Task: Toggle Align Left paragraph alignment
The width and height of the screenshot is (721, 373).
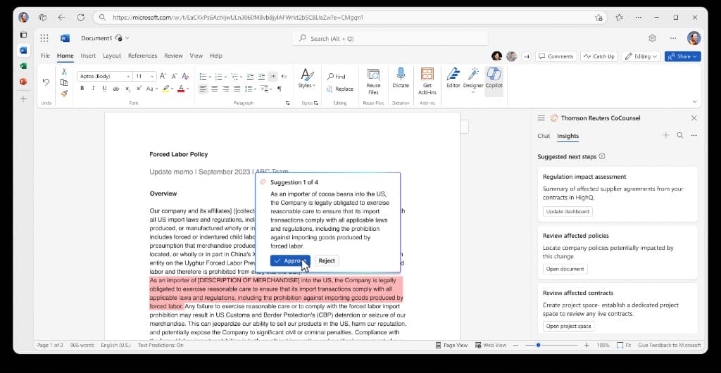Action: tap(203, 89)
